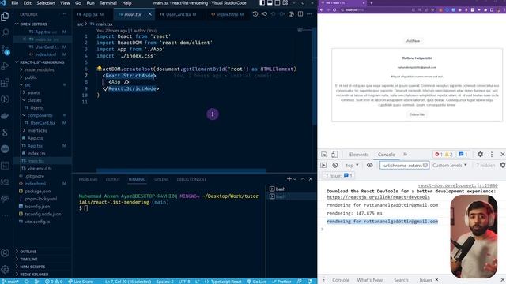Click the editor horizontal scrollbar
Viewport: 506px width, 284px height.
click(x=181, y=170)
